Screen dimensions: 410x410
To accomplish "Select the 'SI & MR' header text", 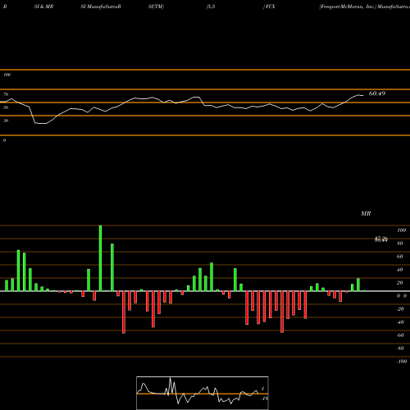I will (43, 7).
